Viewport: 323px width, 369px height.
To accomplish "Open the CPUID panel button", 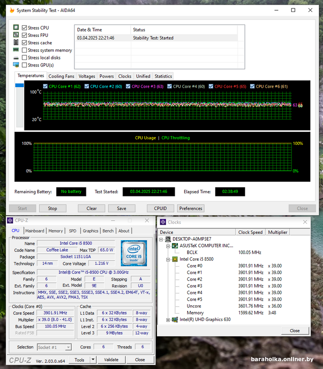I will tap(160, 208).
